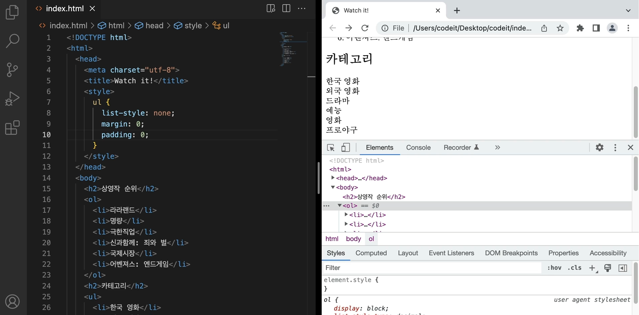Select the h2 상영작 순위 DOM node
639x315 pixels.
374,197
